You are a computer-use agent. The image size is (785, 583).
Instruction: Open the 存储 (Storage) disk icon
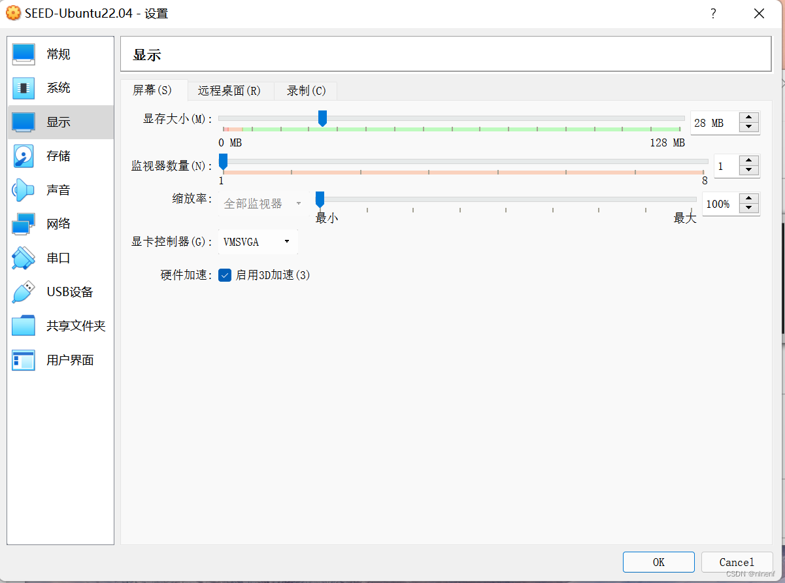[x=24, y=156]
